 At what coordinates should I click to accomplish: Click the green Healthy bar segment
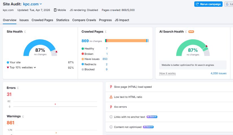click(106, 41)
